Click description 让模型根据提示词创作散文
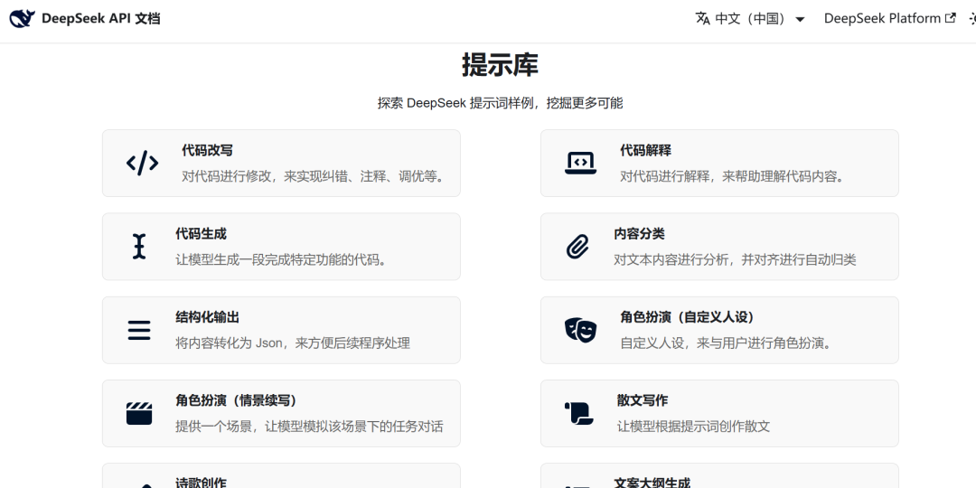The width and height of the screenshot is (976, 488). pyautogui.click(x=693, y=427)
